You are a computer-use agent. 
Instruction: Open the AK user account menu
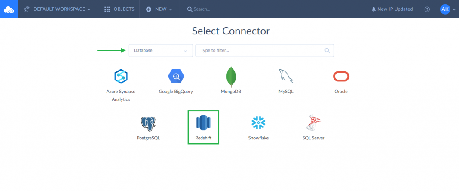pyautogui.click(x=447, y=9)
